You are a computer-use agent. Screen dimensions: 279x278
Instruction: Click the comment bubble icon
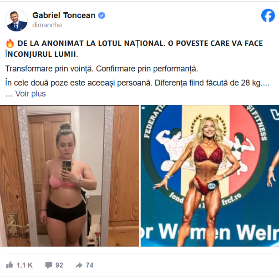click(49, 265)
